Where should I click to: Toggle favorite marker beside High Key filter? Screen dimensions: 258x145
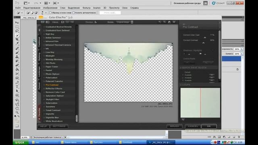tap(44, 34)
